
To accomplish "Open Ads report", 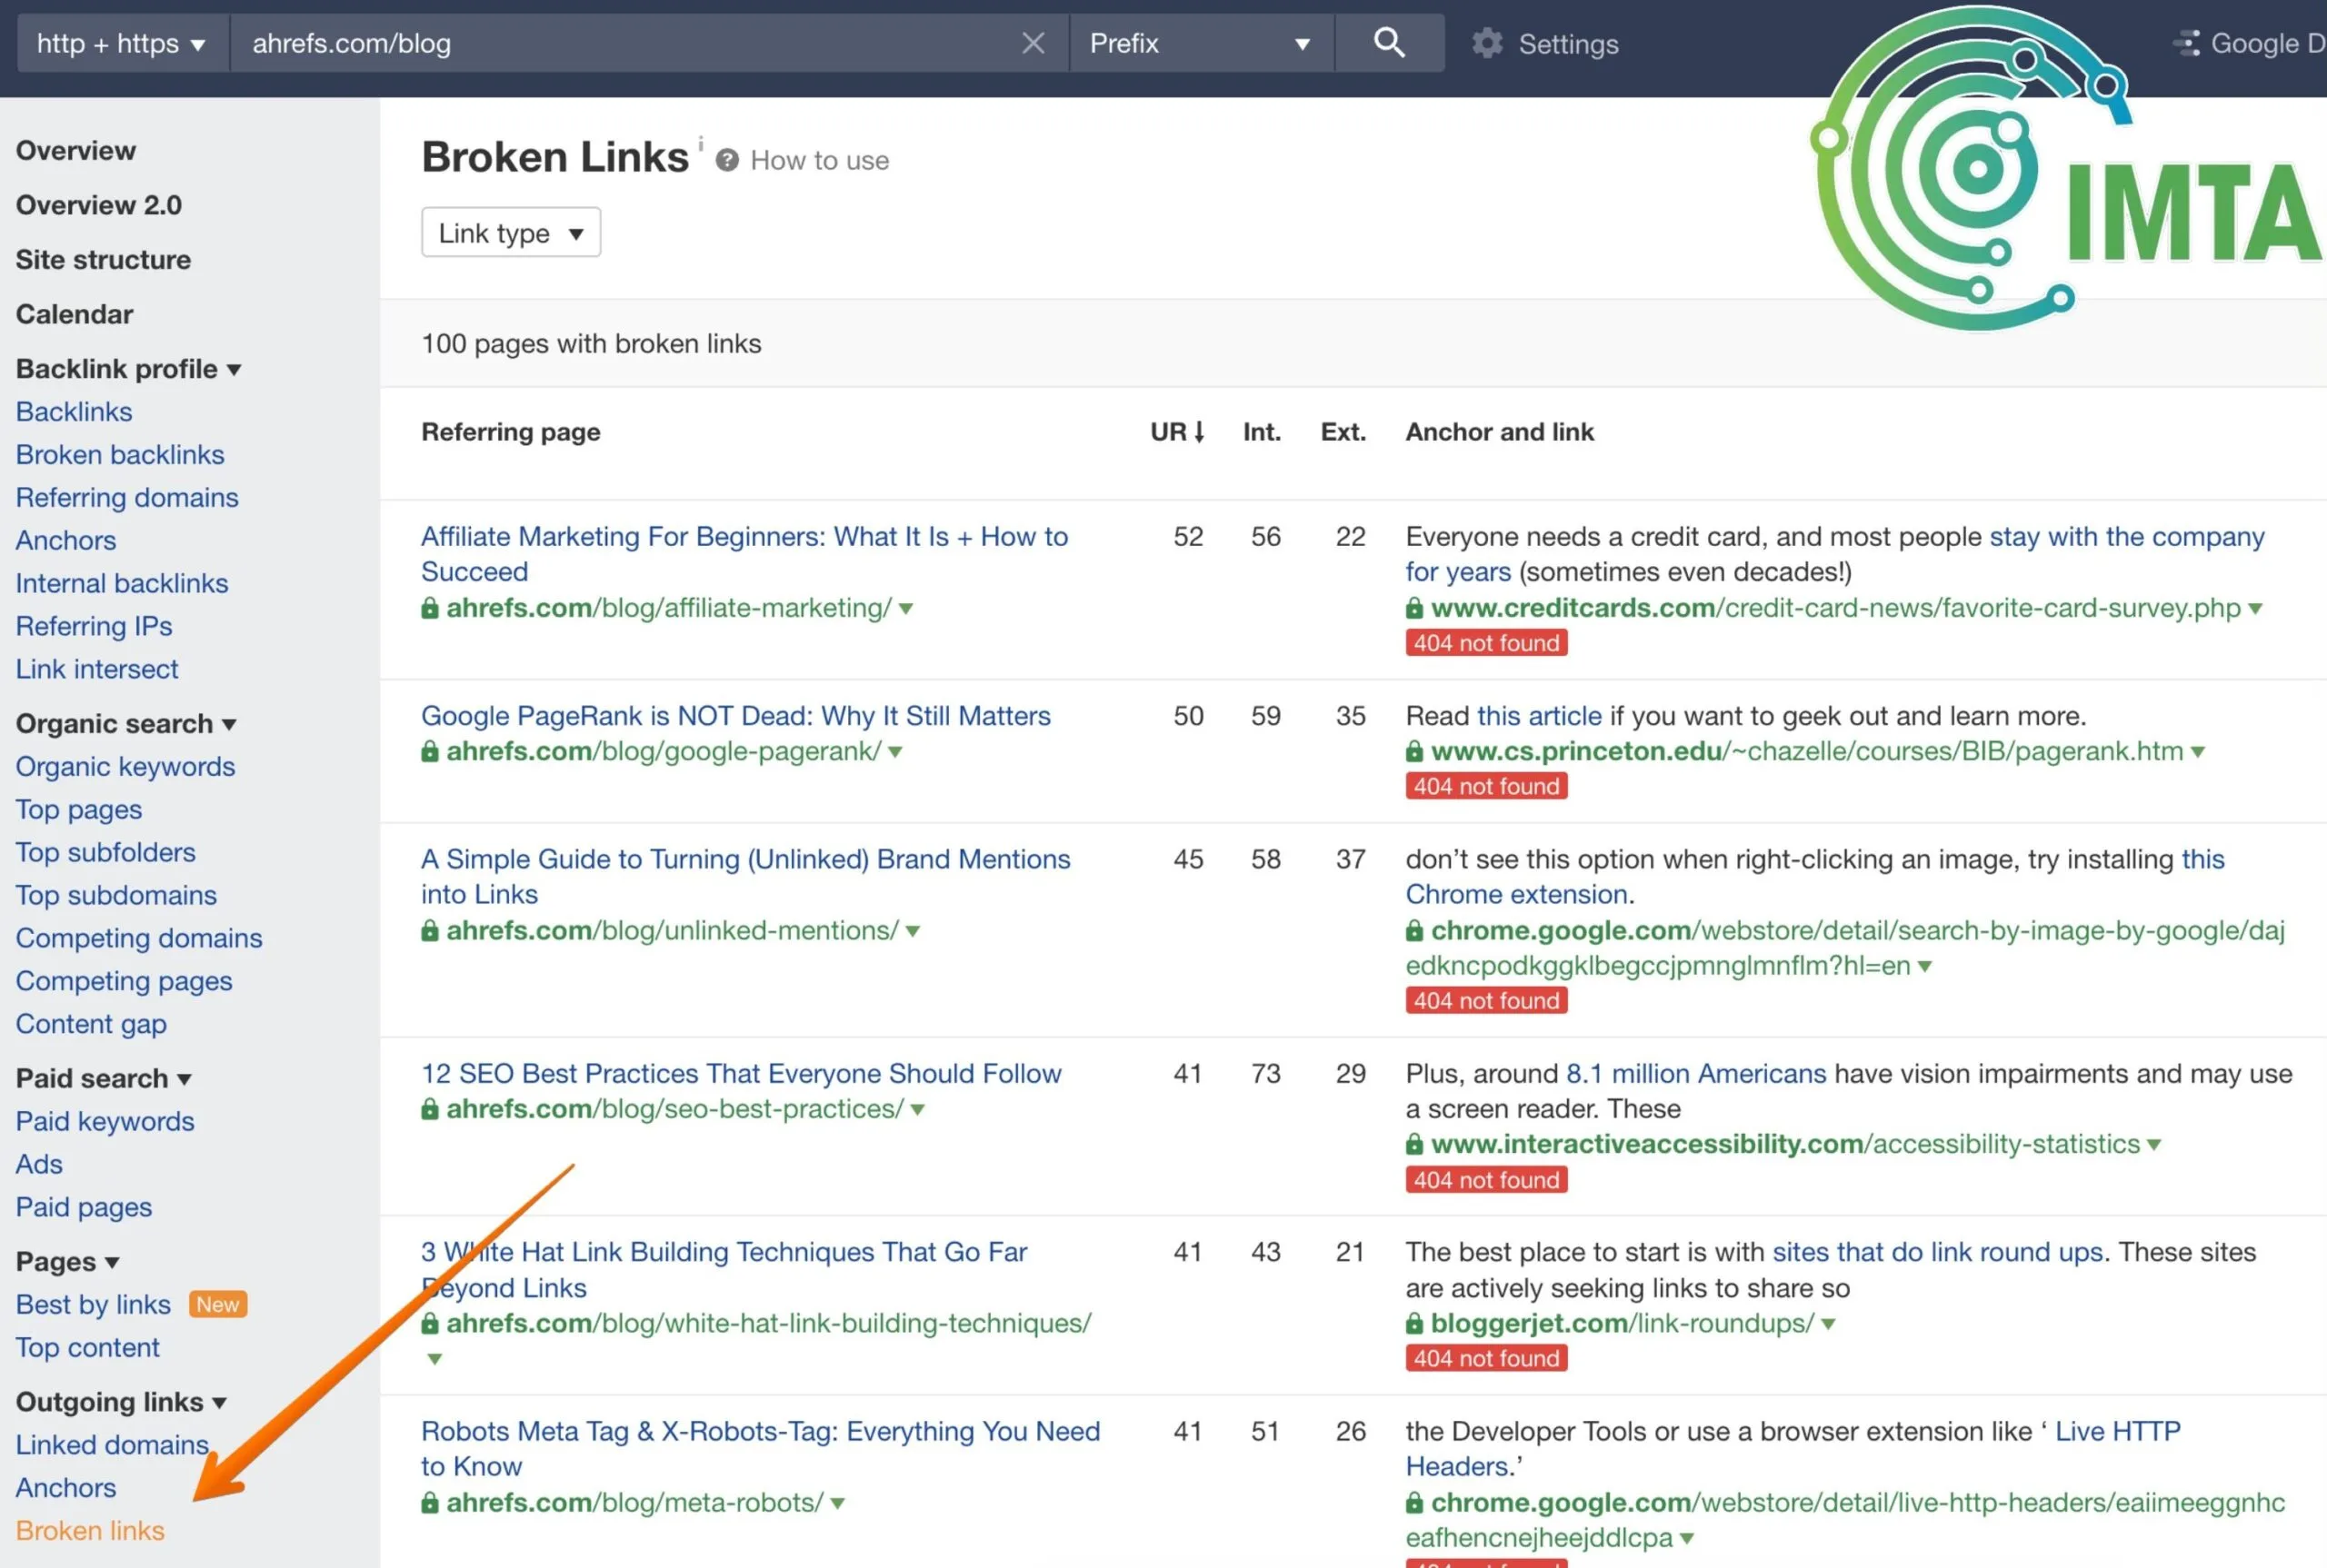I will pos(39,1165).
